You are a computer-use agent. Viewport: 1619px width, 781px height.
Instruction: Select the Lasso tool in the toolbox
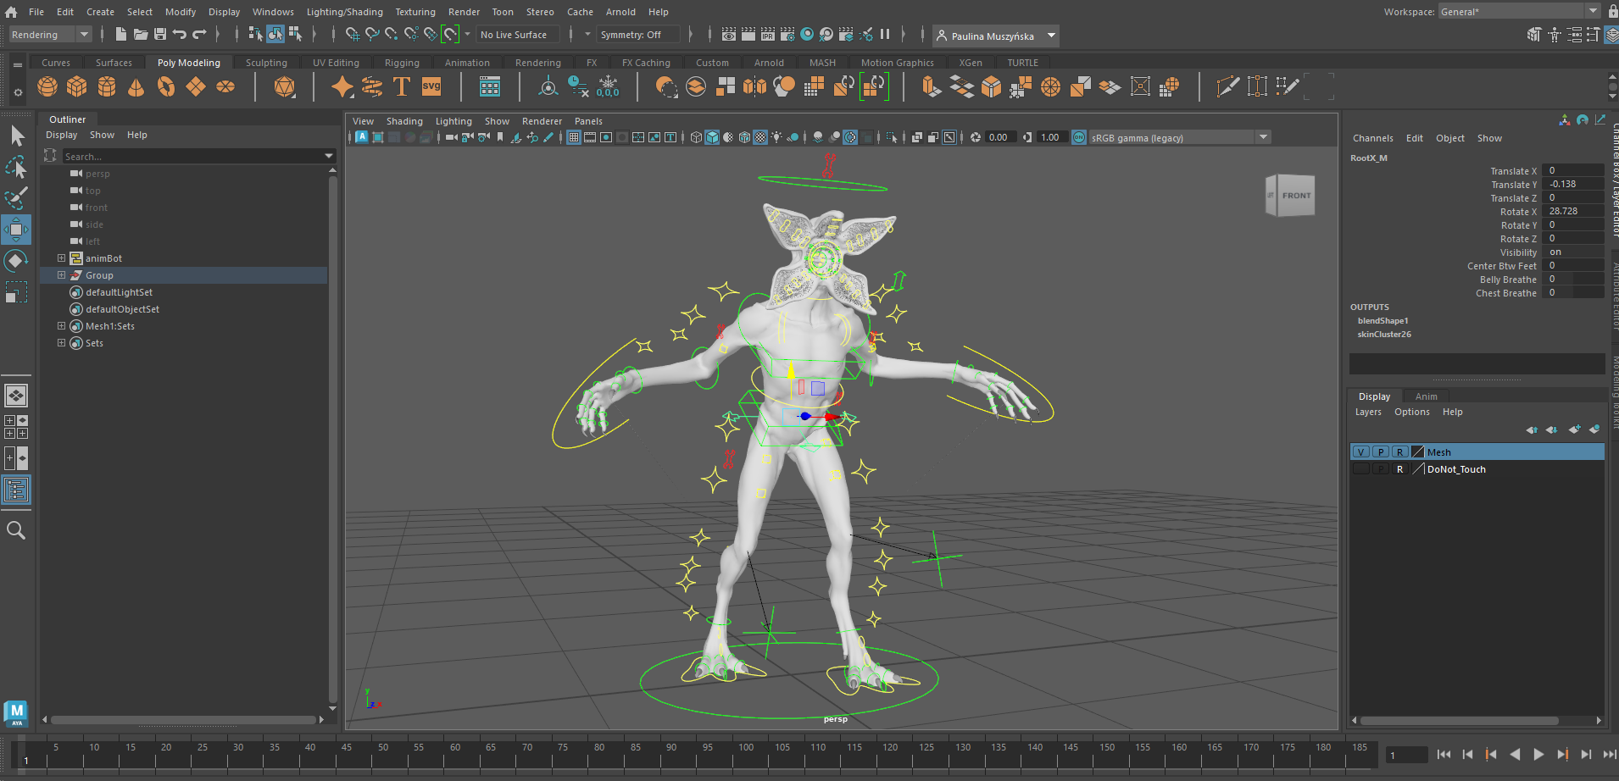pos(16,167)
